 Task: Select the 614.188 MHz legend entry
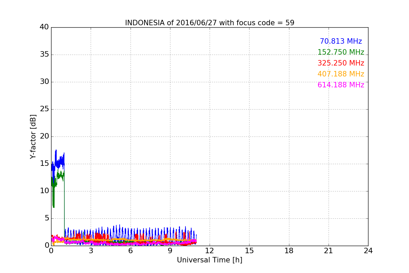(341, 85)
